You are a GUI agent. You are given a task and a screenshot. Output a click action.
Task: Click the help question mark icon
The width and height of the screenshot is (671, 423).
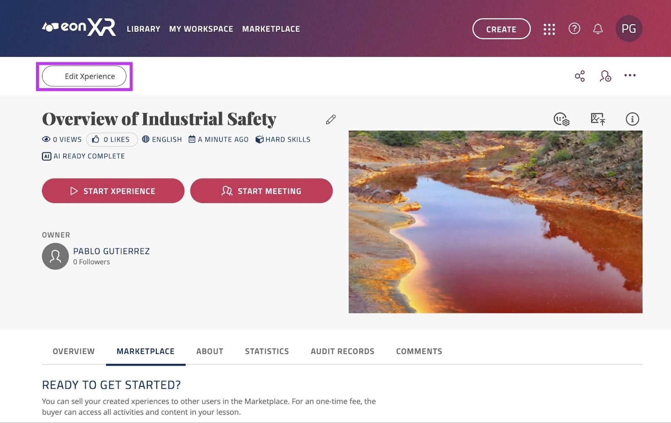click(574, 28)
